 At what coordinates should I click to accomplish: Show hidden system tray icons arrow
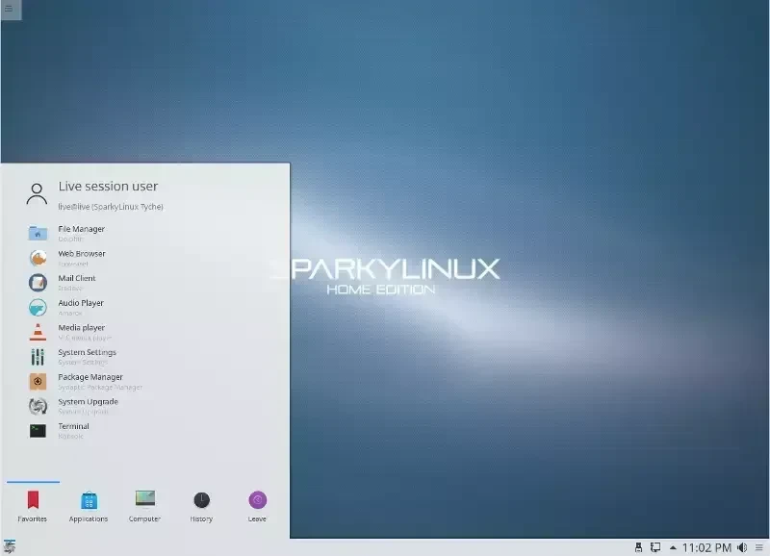673,547
